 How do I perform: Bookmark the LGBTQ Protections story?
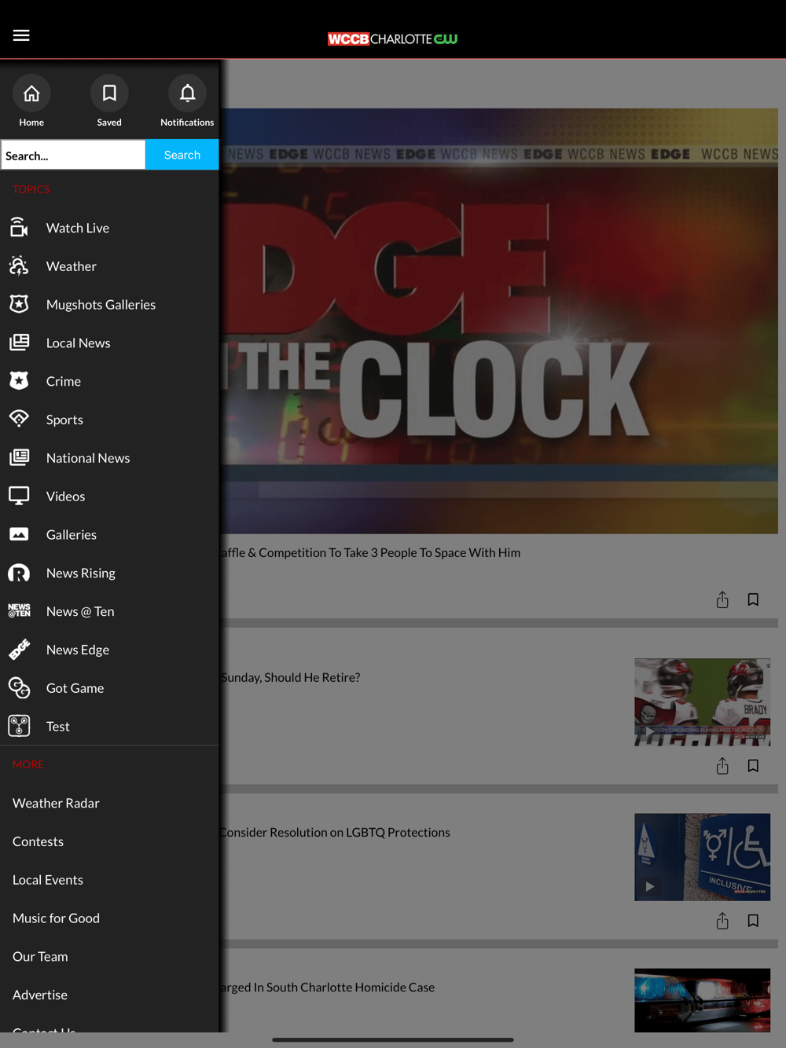(x=753, y=921)
